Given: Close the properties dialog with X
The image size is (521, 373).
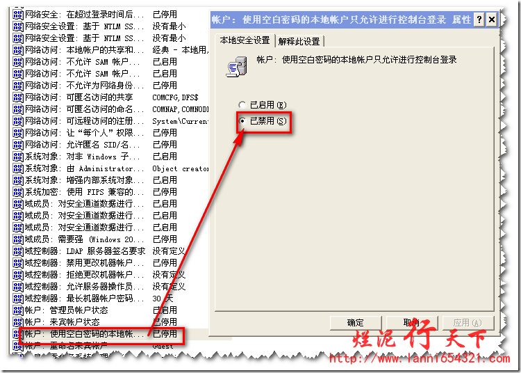Looking at the screenshot, I should (492, 20).
